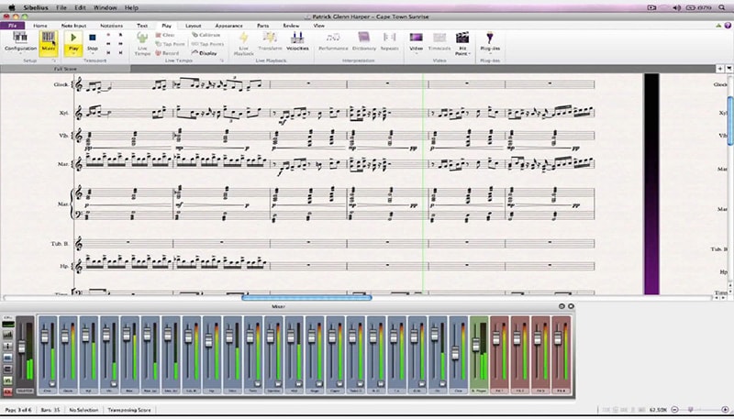The image size is (734, 419).
Task: Click the Glock strip volume fader
Action: pos(65,335)
